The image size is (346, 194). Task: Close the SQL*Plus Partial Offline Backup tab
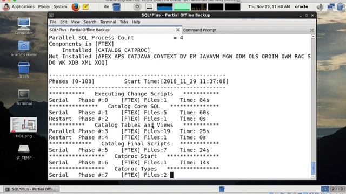pos(178,30)
